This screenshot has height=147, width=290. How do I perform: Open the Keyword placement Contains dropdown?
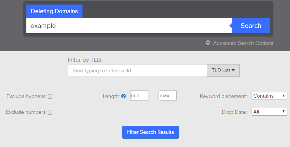tap(269, 96)
